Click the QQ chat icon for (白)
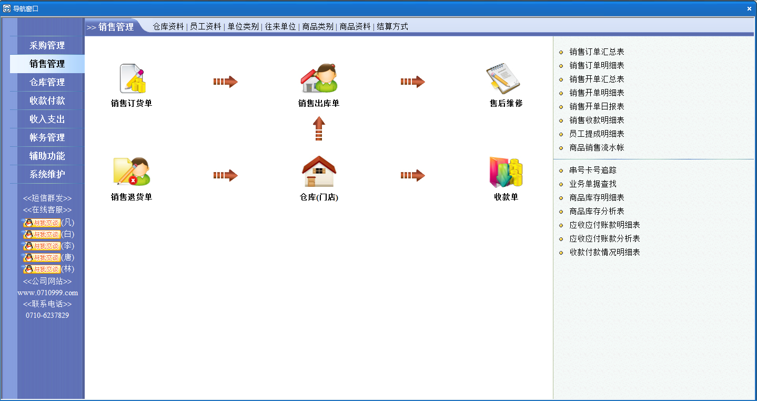The image size is (757, 401). pos(42,234)
